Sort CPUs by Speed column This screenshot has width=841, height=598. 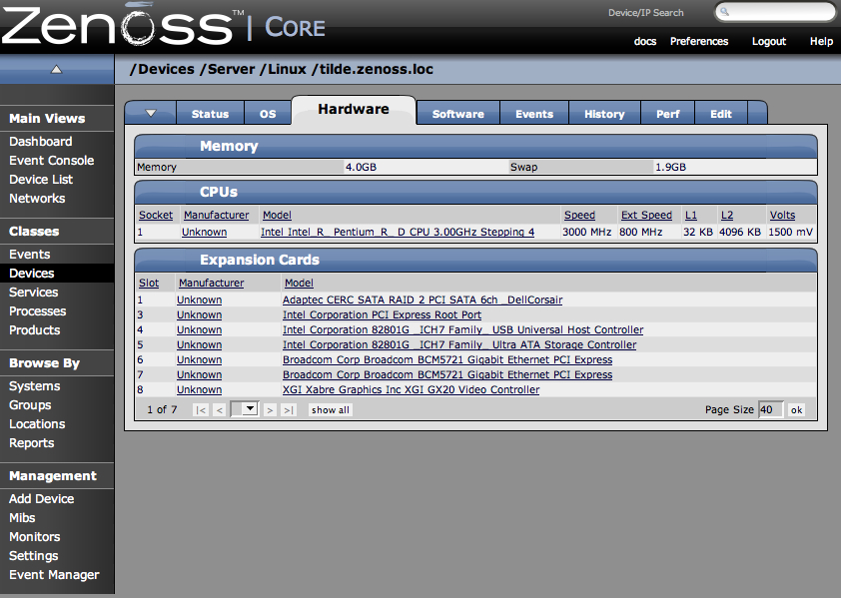pyautogui.click(x=579, y=215)
